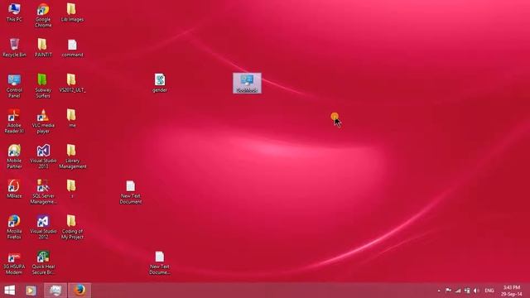Select the Visual Studio 2012 shortcut
530x298 pixels.
click(43, 227)
